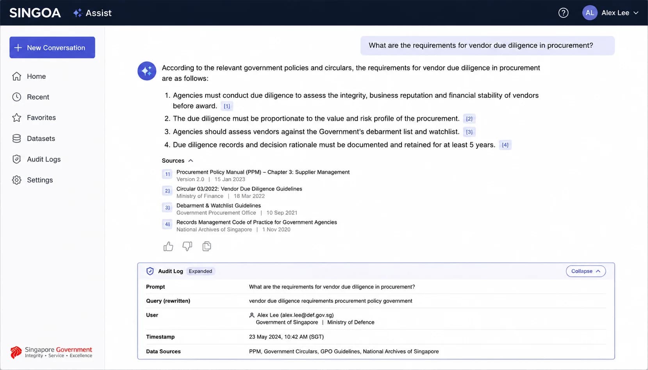Click user email alex.lee@def.gov.sg
The width and height of the screenshot is (648, 370).
click(x=307, y=315)
